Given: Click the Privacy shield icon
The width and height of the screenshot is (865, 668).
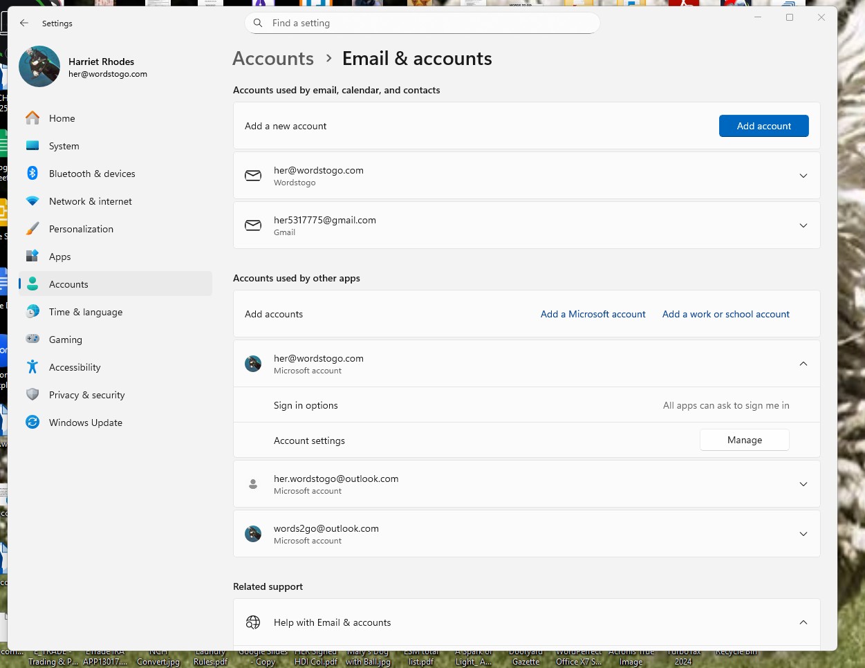Looking at the screenshot, I should (x=32, y=395).
